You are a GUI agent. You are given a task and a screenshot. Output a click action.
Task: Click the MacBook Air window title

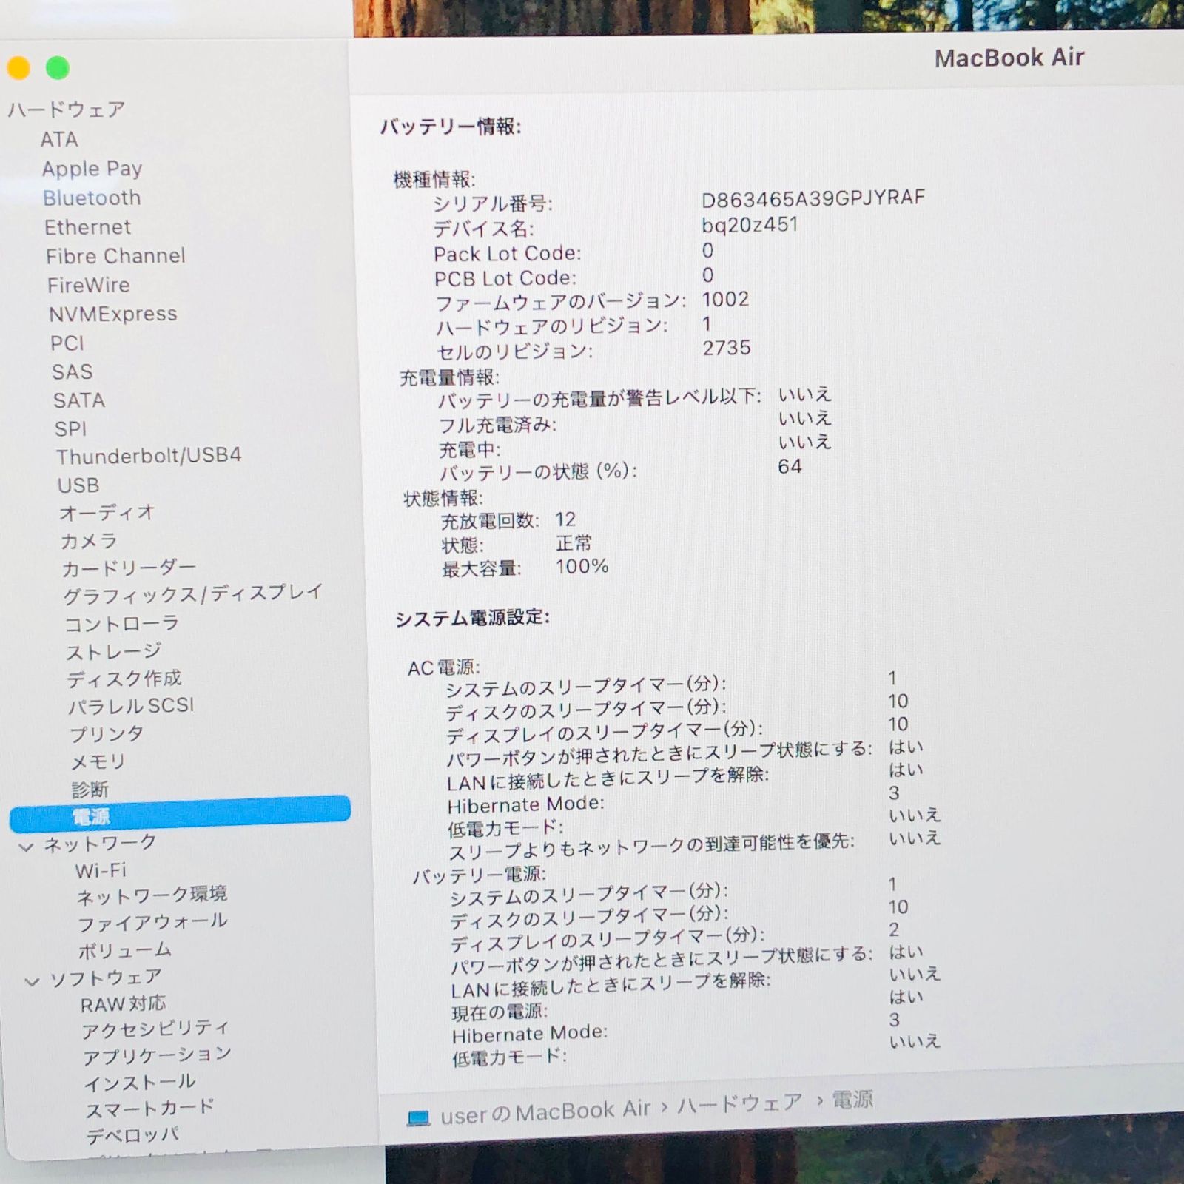pos(1009,58)
